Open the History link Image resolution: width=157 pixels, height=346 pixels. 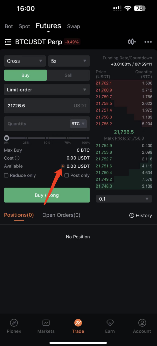point(141,215)
